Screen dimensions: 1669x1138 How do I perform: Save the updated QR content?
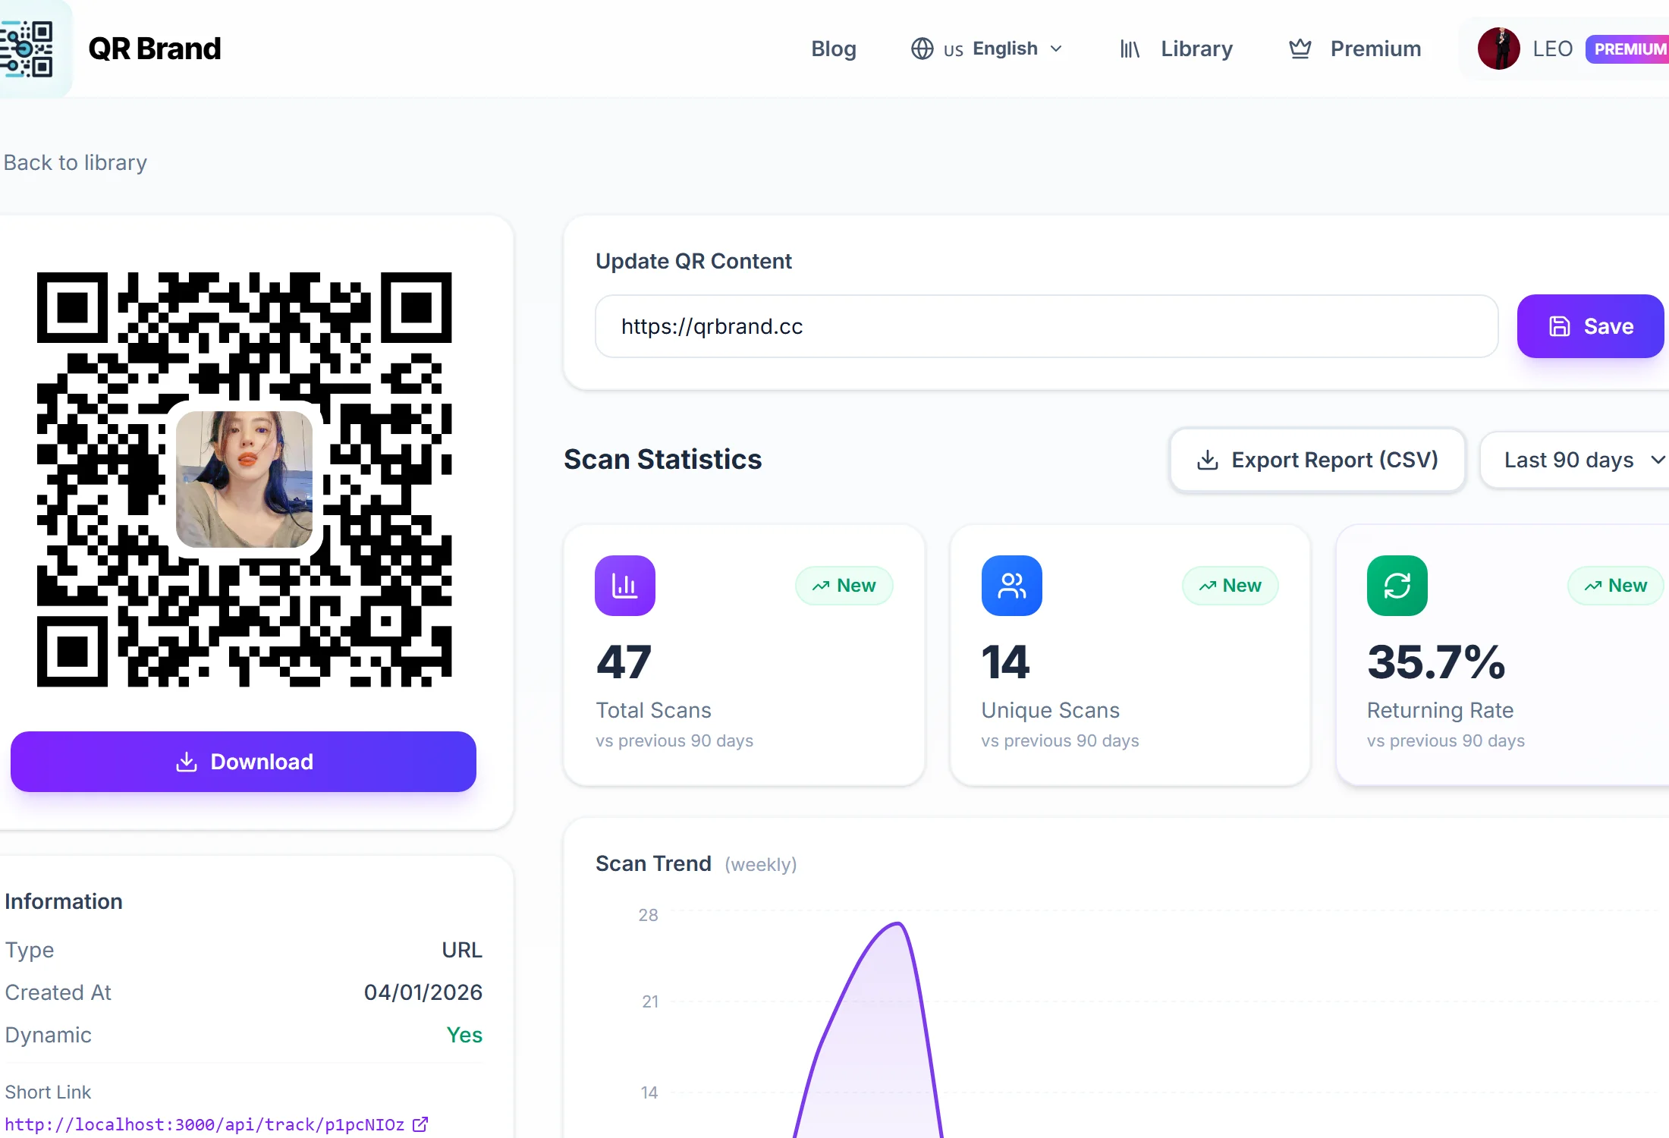point(1590,326)
